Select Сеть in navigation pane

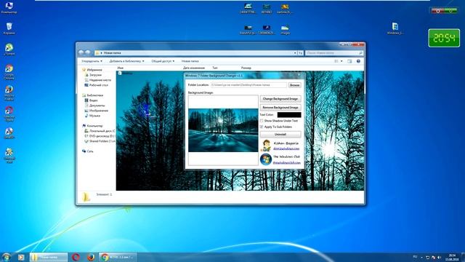88,151
